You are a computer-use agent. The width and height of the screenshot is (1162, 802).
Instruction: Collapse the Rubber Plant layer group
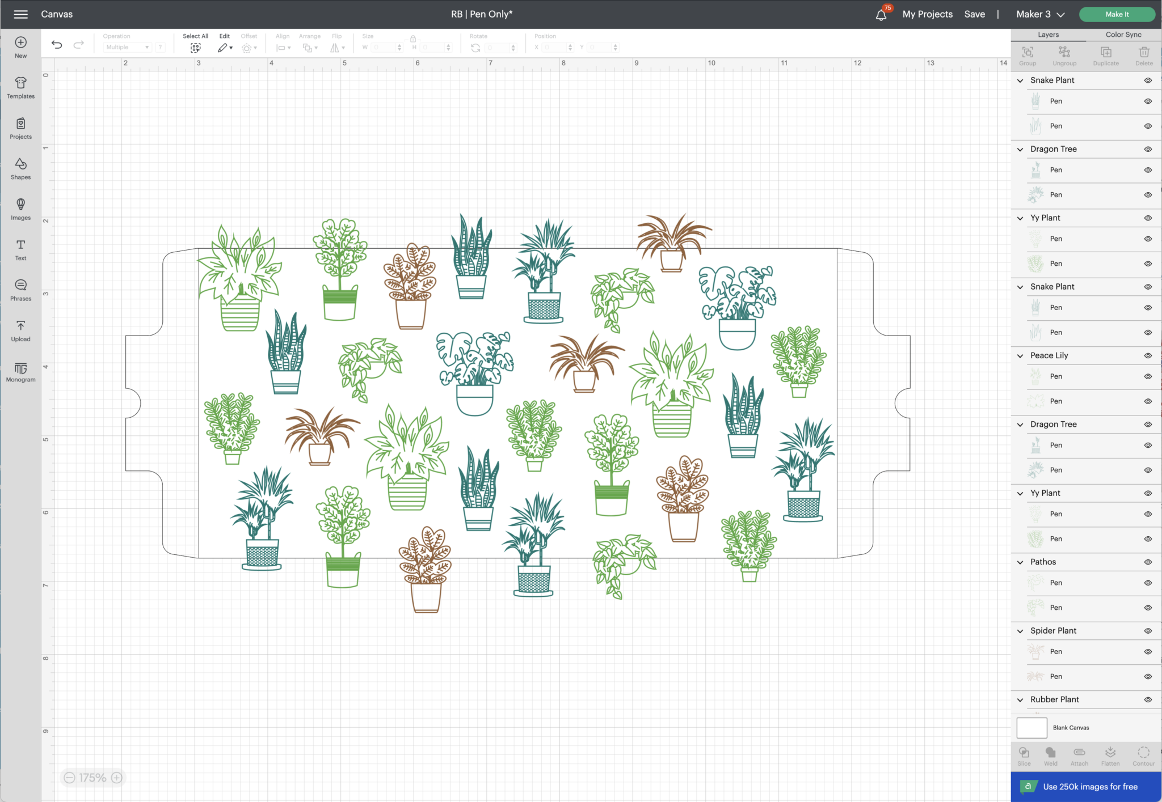pyautogui.click(x=1020, y=699)
